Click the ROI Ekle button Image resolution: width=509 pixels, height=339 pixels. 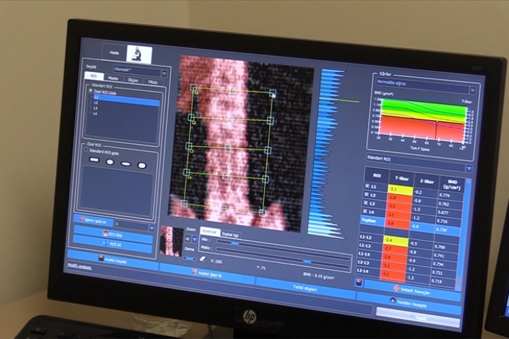113,234
